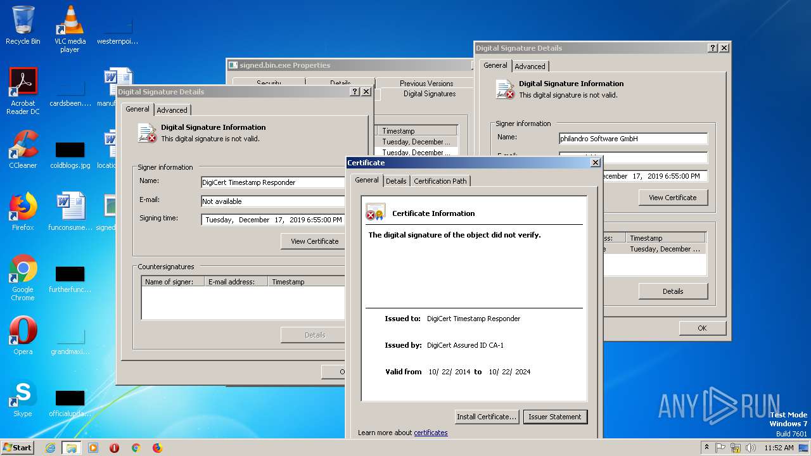Open Advanced tab in left Signature Details
The image size is (811, 456).
point(172,110)
